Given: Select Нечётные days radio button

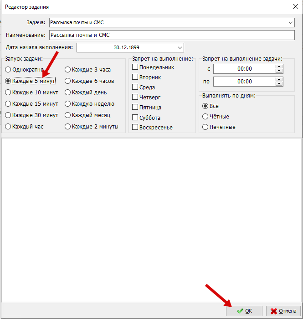Looking at the screenshot, I should (205, 127).
